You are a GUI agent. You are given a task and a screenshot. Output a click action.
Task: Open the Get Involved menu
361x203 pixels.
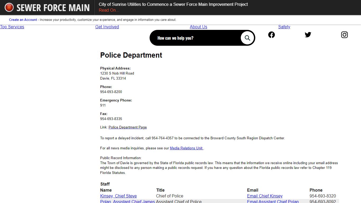click(x=107, y=27)
